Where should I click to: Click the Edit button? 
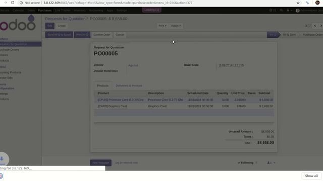tap(50, 26)
